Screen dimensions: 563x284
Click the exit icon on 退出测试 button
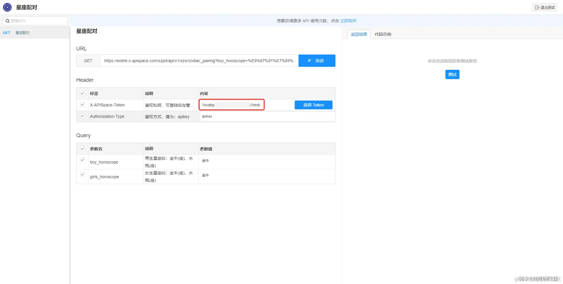(x=537, y=7)
